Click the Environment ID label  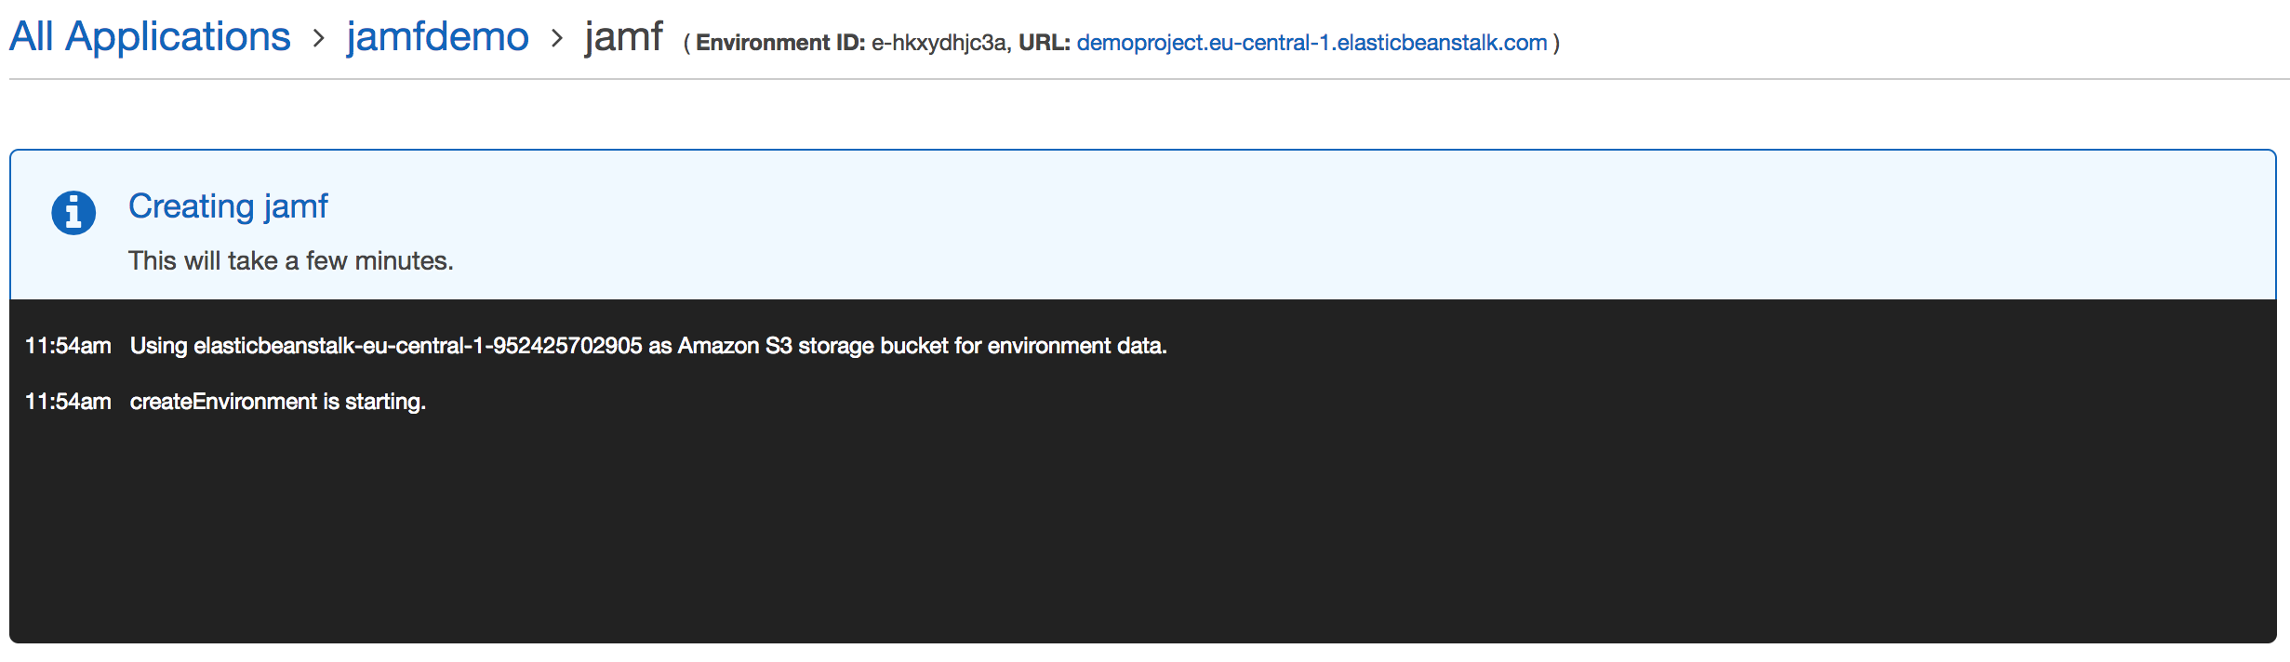coord(780,43)
